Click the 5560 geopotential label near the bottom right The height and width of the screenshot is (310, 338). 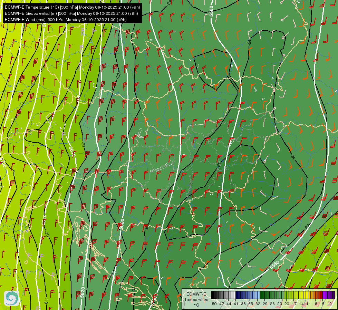point(274,265)
